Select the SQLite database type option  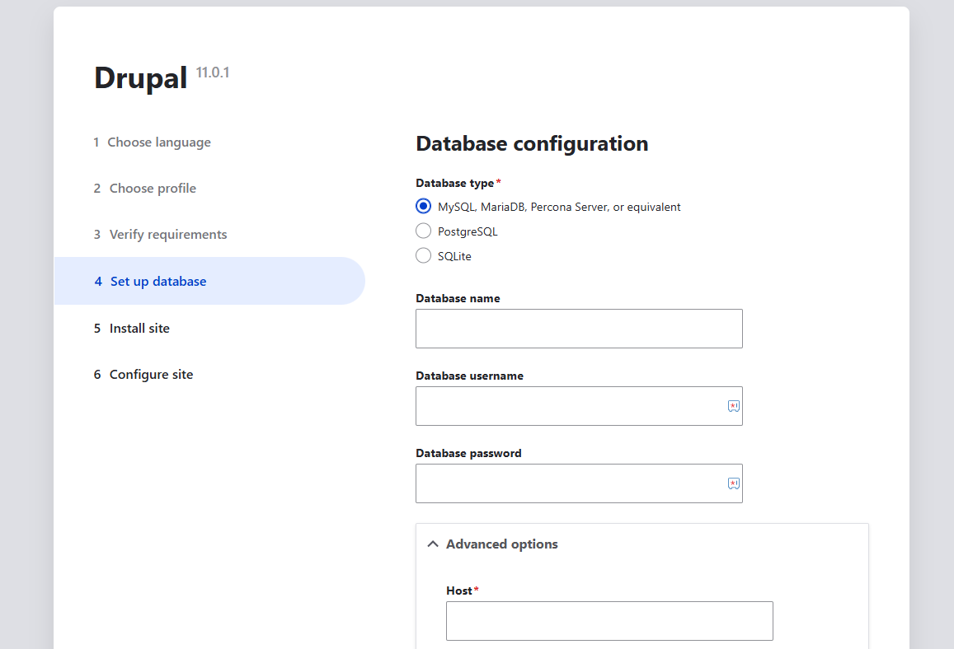[424, 256]
